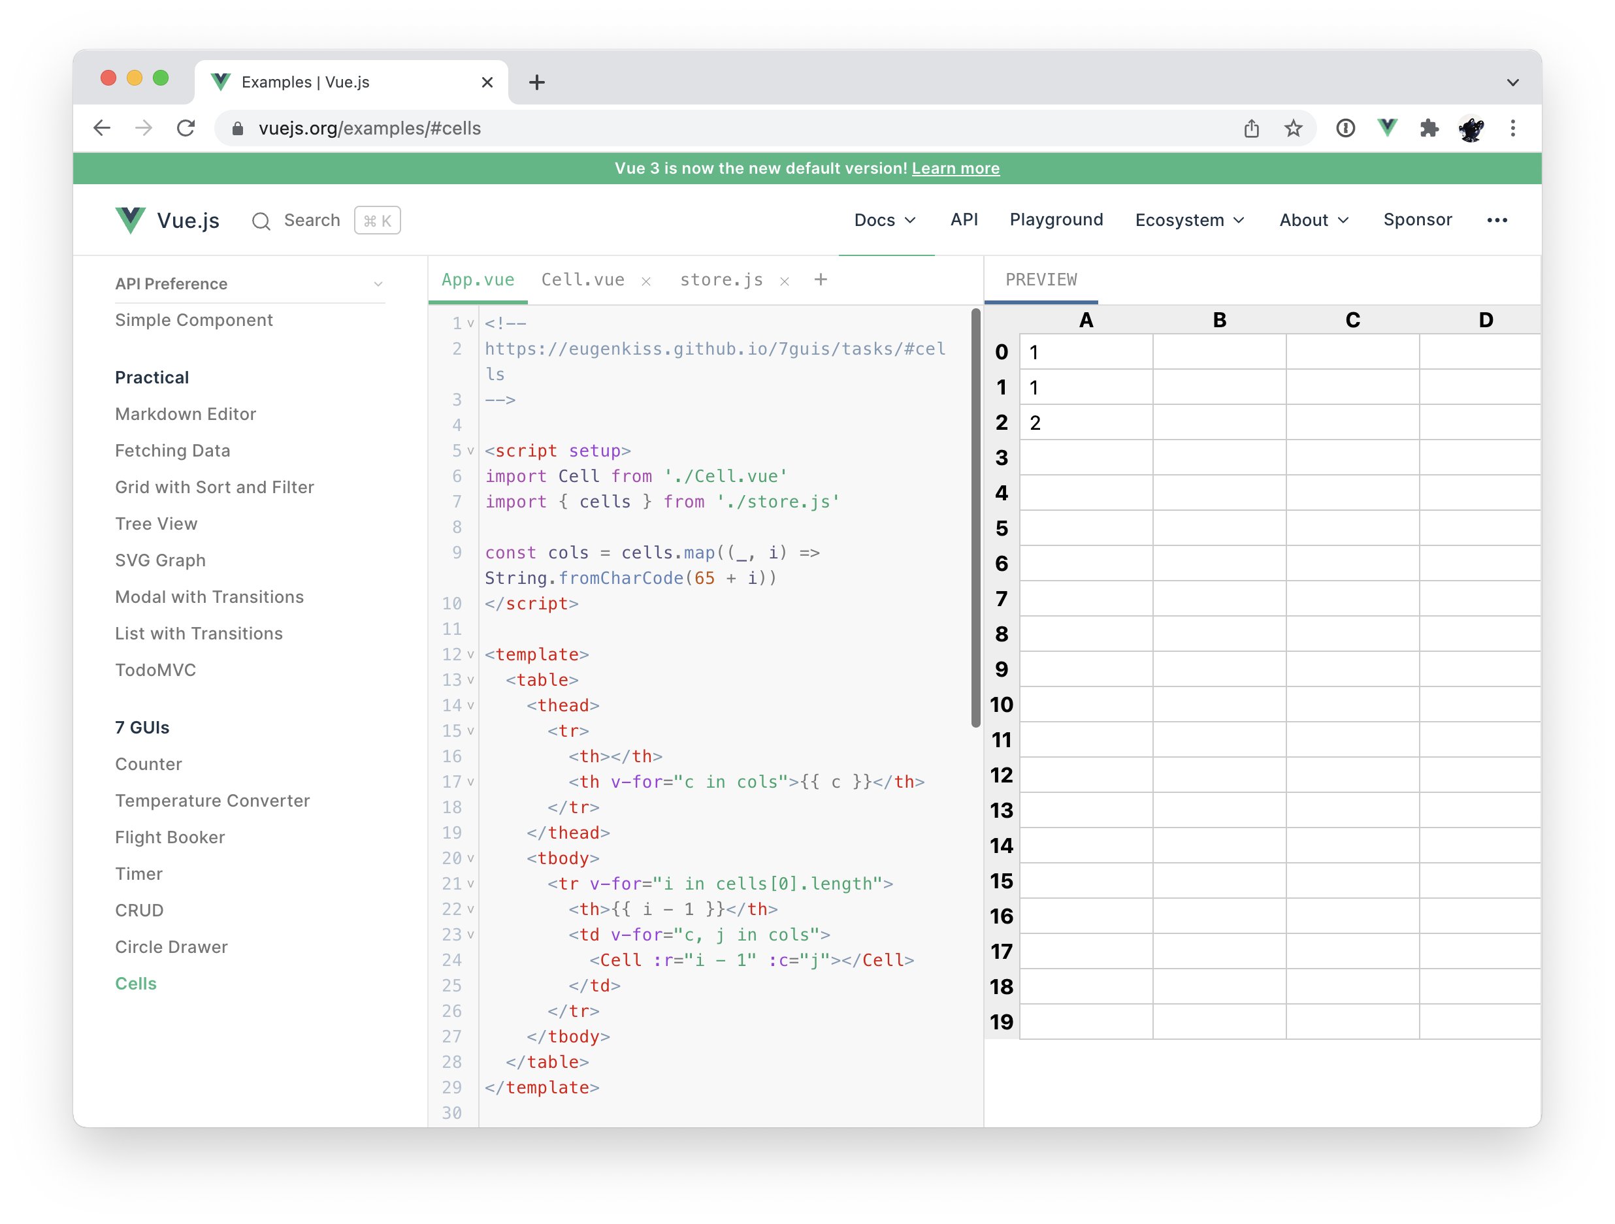This screenshot has height=1224, width=1615.
Task: Go to the API page
Action: [964, 219]
